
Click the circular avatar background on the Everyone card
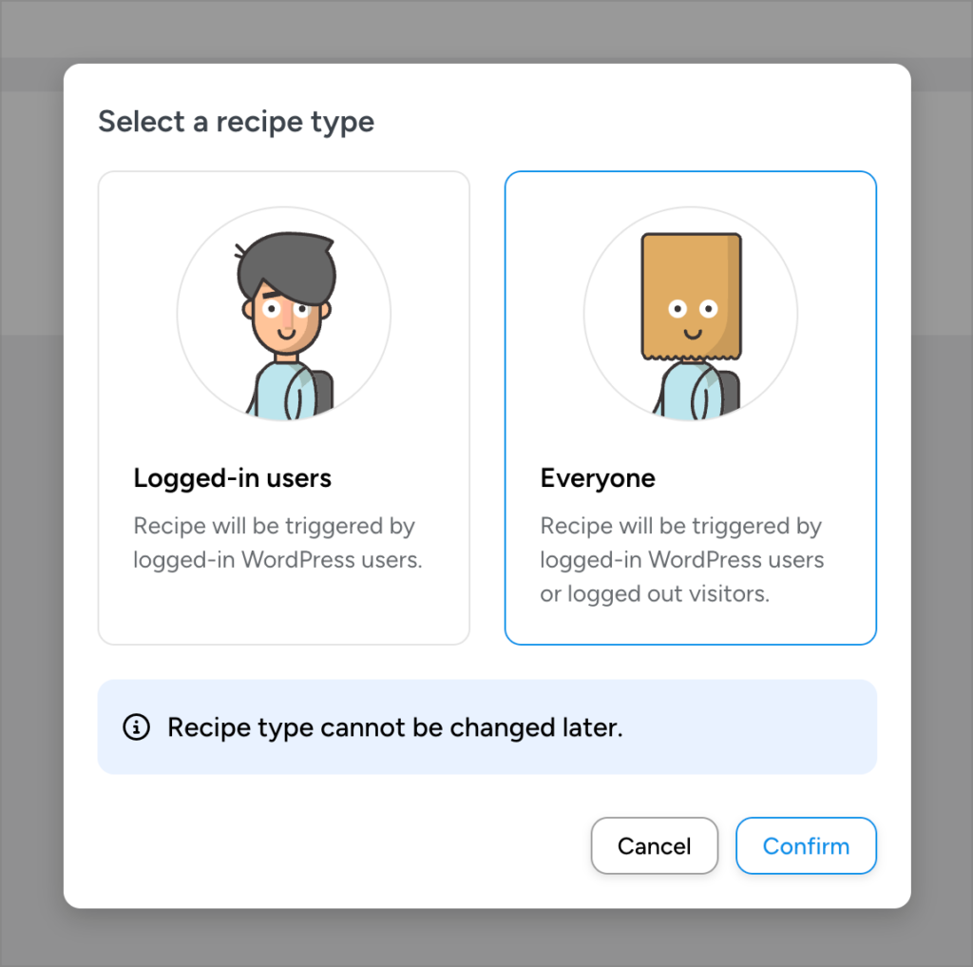point(690,314)
